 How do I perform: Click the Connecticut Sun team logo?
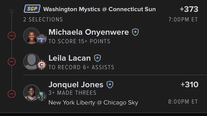(x=42, y=65)
